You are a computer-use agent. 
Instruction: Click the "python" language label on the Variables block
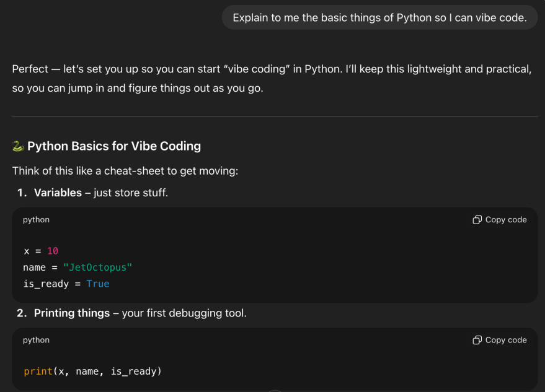pos(36,220)
